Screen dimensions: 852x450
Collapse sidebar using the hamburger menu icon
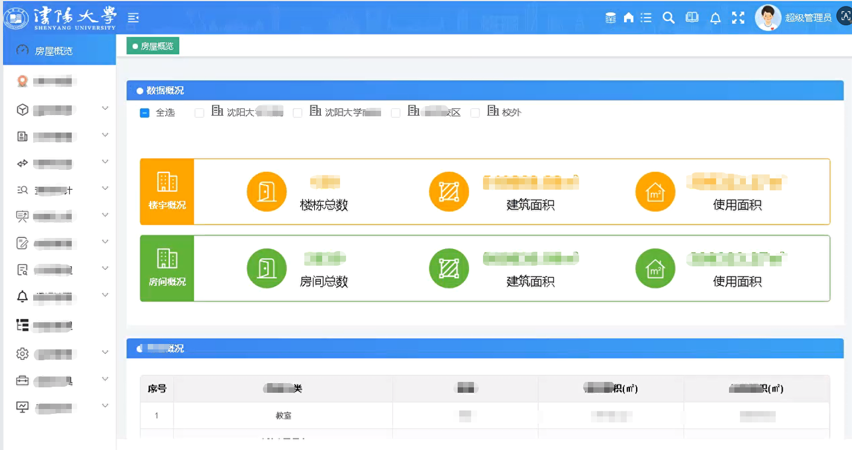coord(133,18)
